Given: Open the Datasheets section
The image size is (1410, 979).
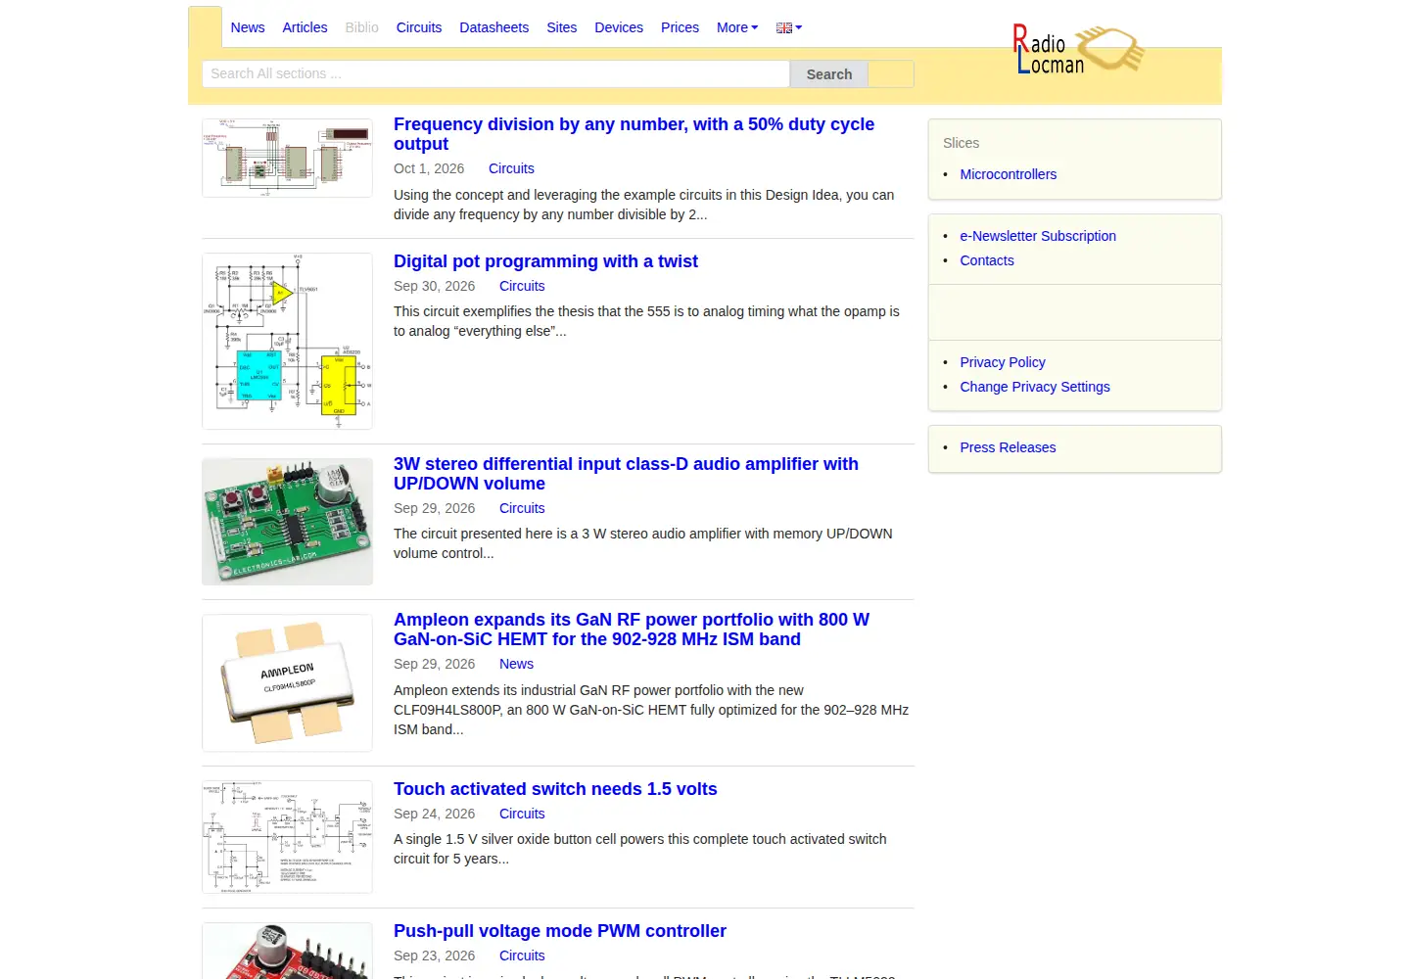Looking at the screenshot, I should coord(493,27).
